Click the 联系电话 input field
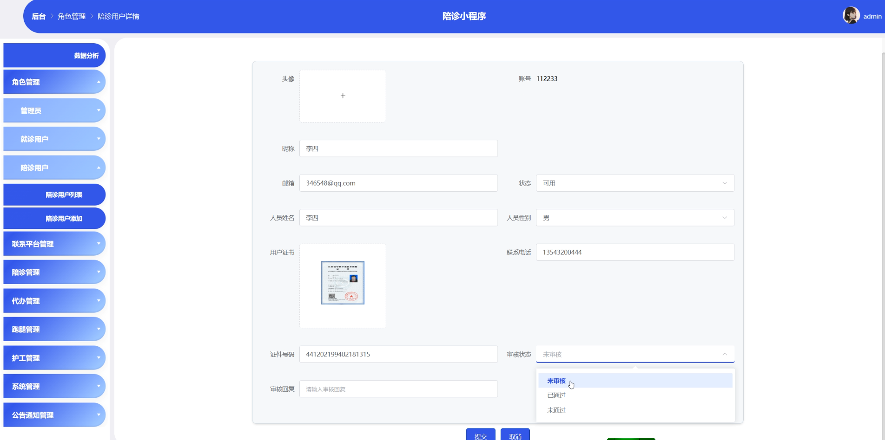 point(635,252)
